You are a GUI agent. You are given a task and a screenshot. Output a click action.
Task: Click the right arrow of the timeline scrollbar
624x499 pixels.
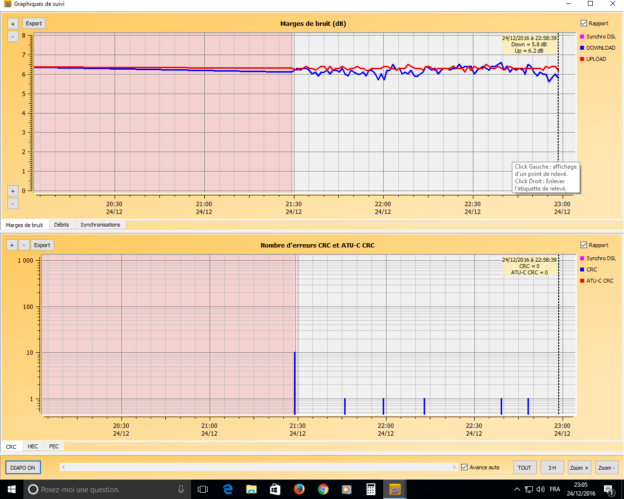454,467
